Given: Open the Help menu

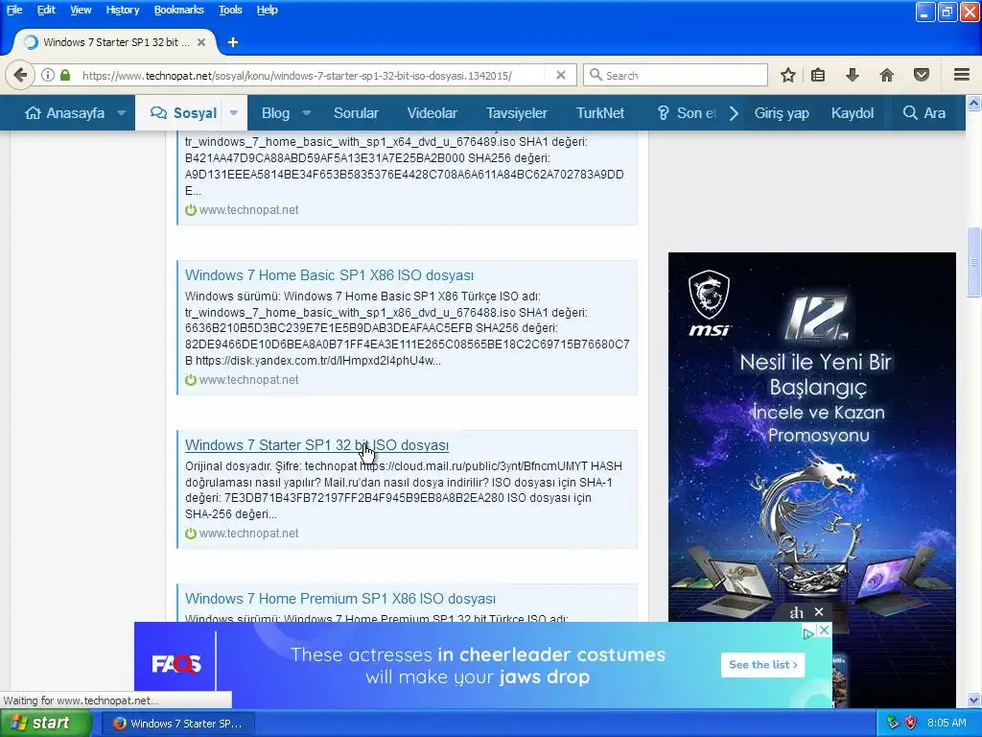Looking at the screenshot, I should [267, 10].
